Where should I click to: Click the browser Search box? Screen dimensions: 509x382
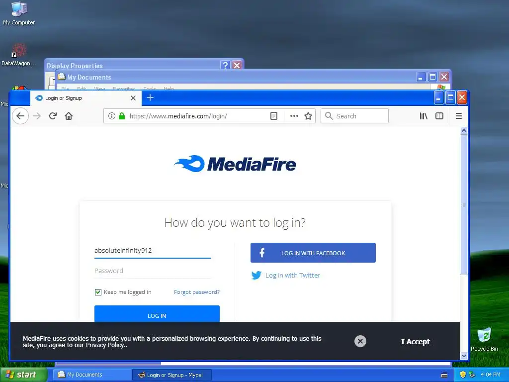click(354, 116)
